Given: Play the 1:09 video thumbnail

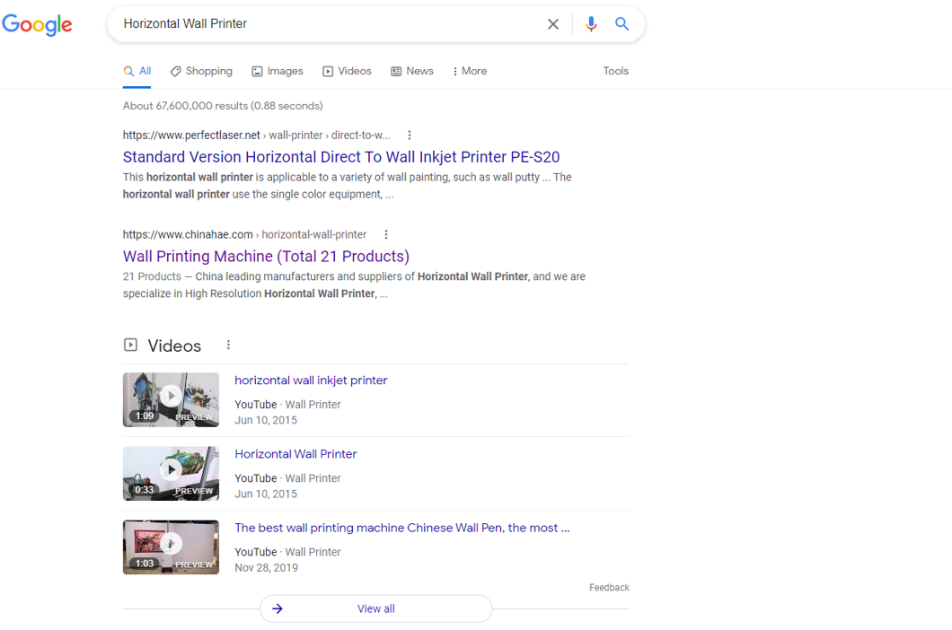Looking at the screenshot, I should coord(171,399).
